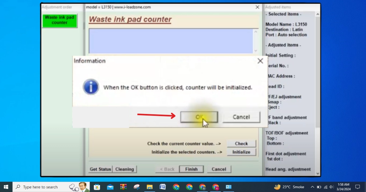This screenshot has width=366, height=192.
Task: Click the Check button for counter value
Action: point(241,144)
